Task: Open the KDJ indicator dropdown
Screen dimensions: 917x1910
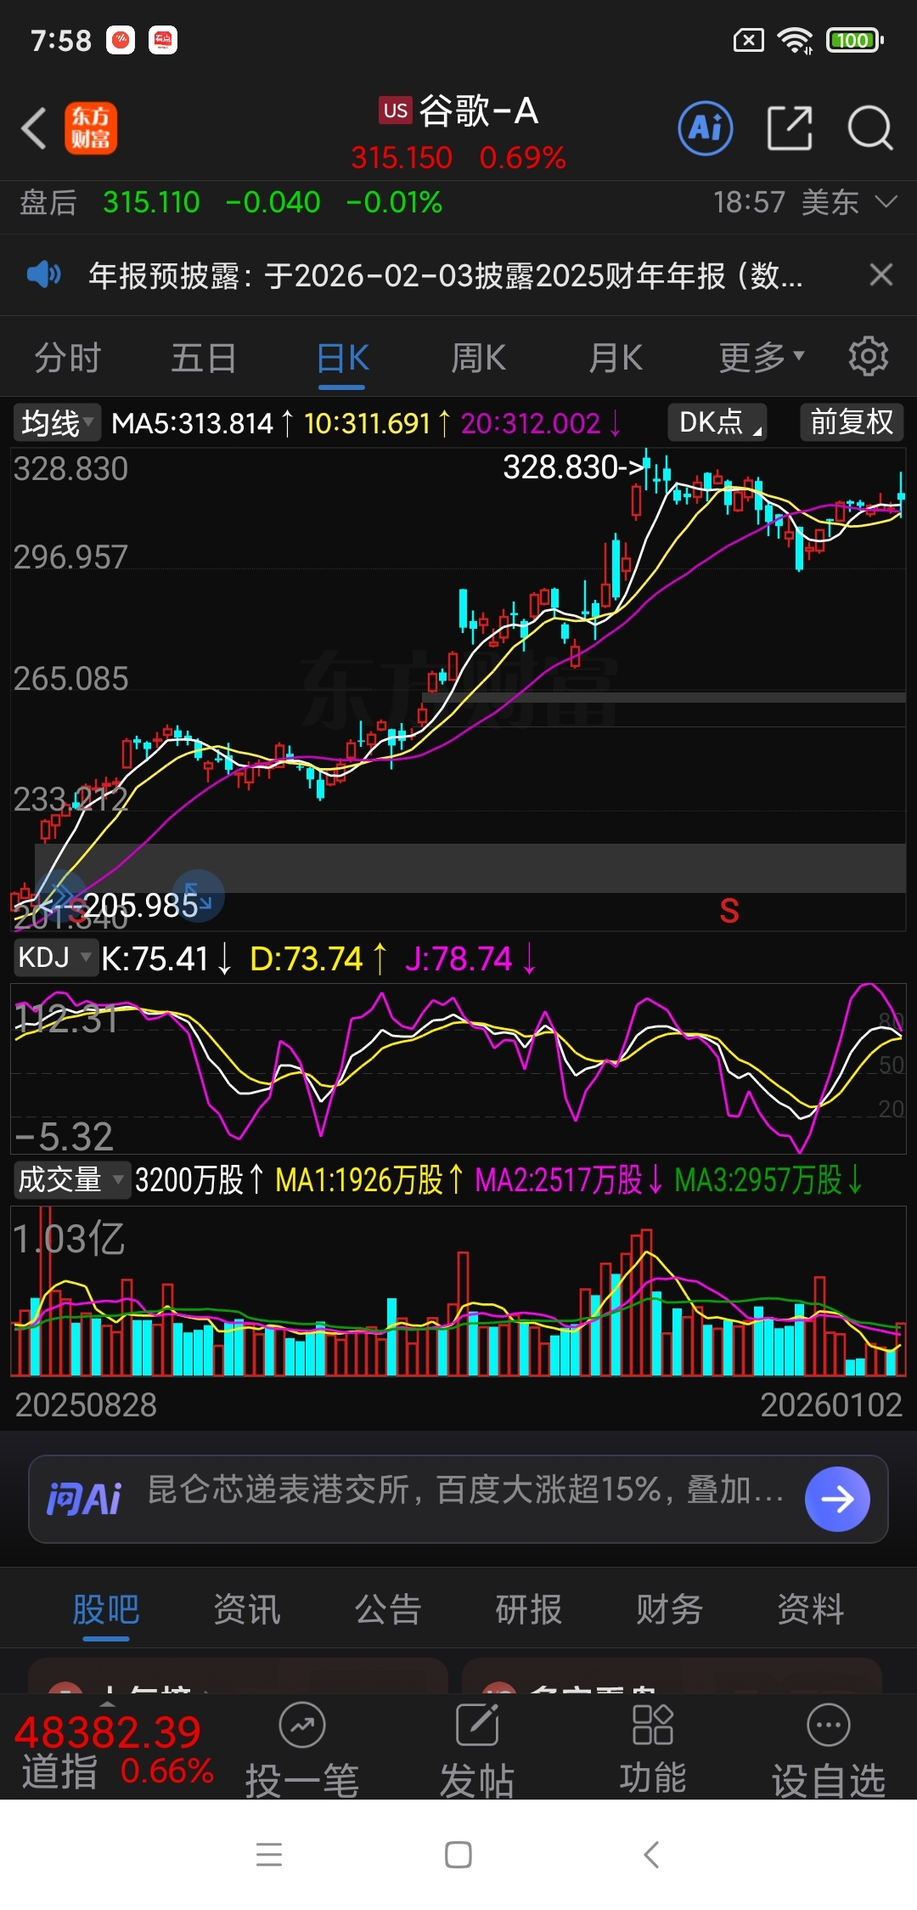Action: pyautogui.click(x=55, y=958)
